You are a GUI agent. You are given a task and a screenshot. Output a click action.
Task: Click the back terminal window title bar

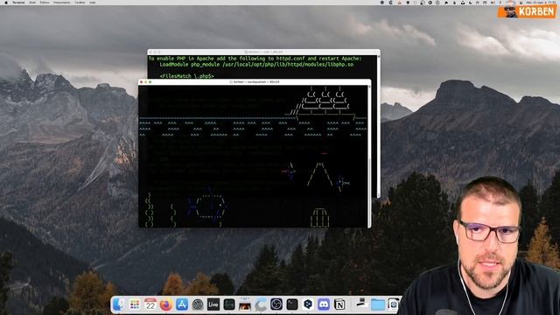(263, 52)
